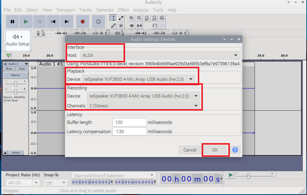This screenshot has width=307, height=195.
Task: Open the audio position time format arrow
Action: tap(221, 179)
